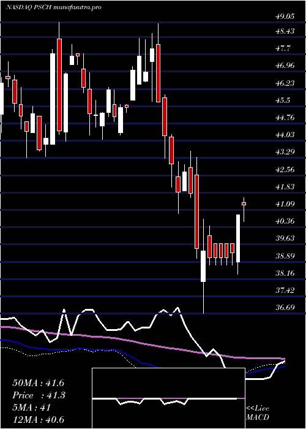Screen dimensions: 306x429
Task: Click the tall white candle rising to 40.8
Action: pyautogui.click(x=238, y=238)
